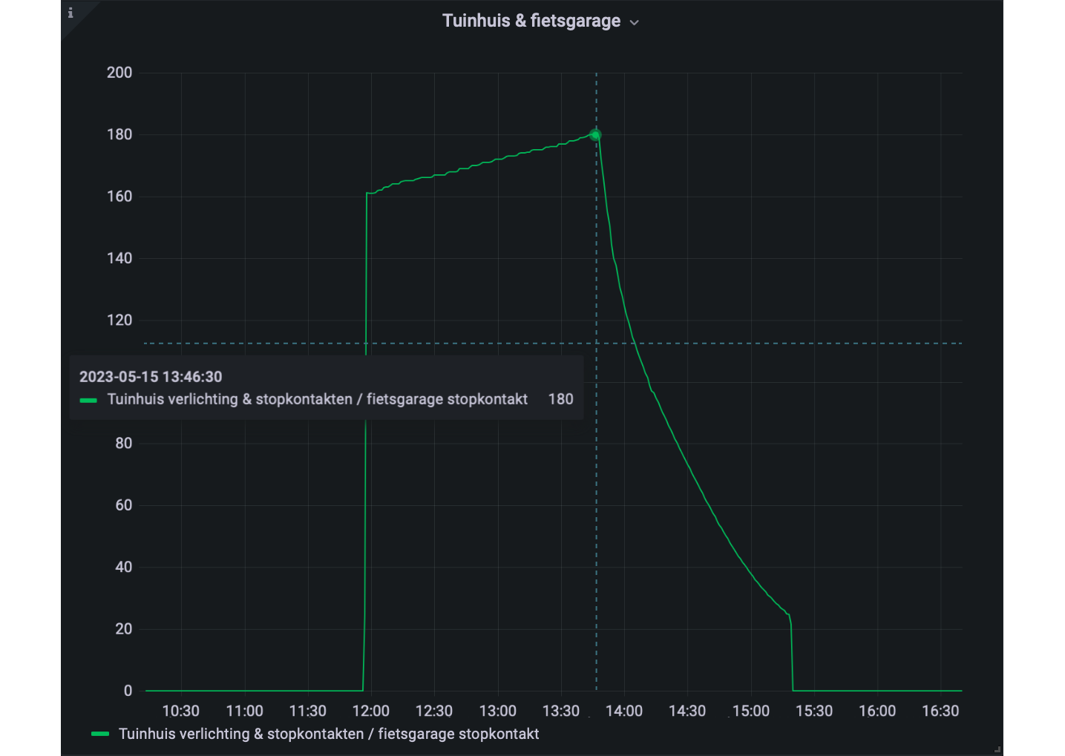1065x756 pixels.
Task: Click the panel resize handle in bottom corner
Action: 998,750
